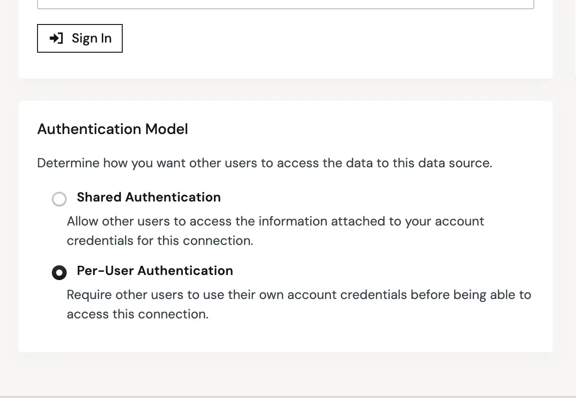This screenshot has width=576, height=415.
Task: Click the 'Determine how you want other users' text
Action: point(264,163)
